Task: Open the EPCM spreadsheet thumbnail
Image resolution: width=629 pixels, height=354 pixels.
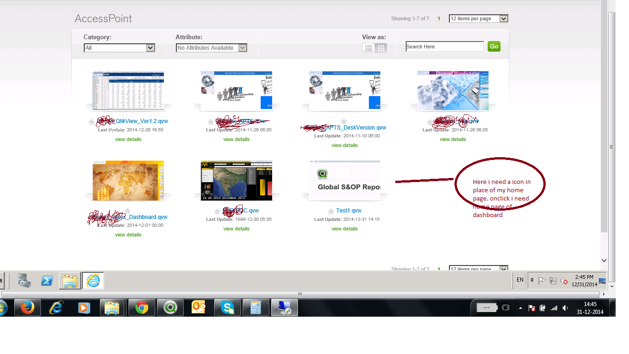Action: click(128, 91)
